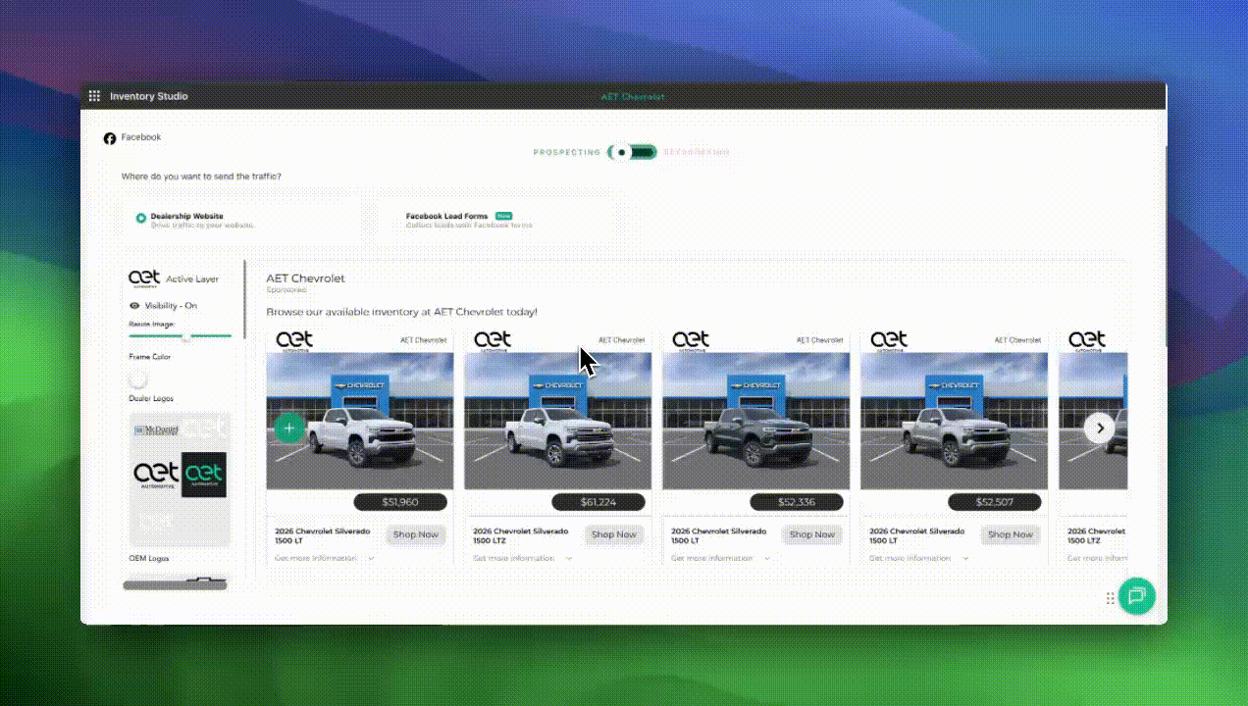The height and width of the screenshot is (706, 1248).
Task: Open the Frame Color swatch
Action: [x=138, y=379]
